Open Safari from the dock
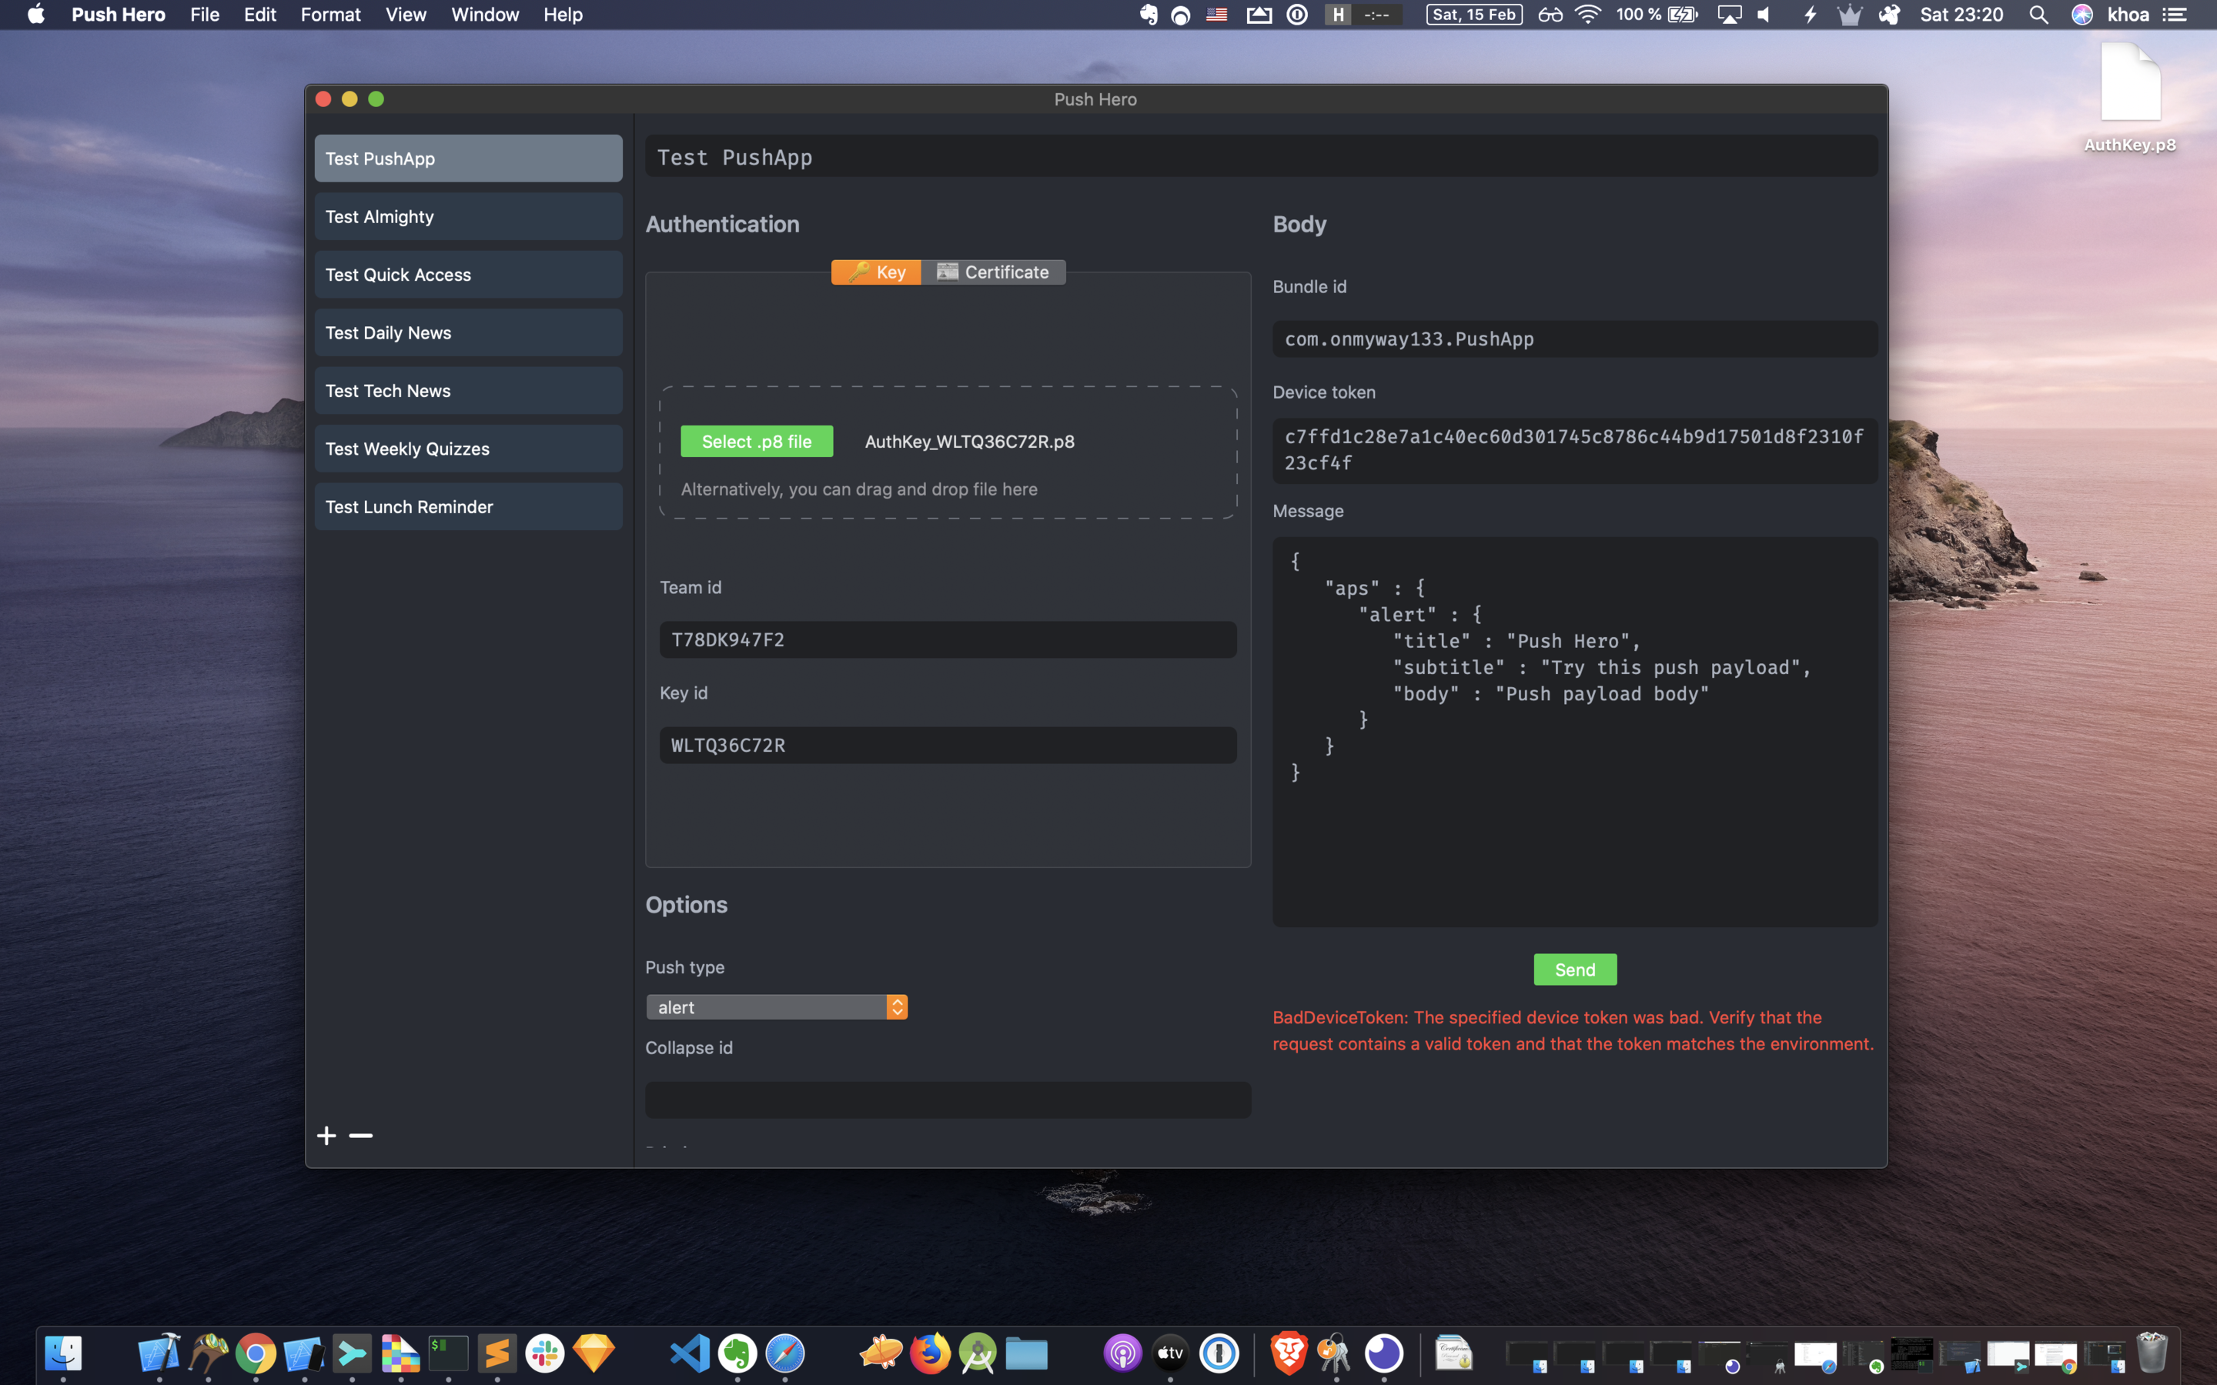2217x1385 pixels. (x=785, y=1353)
